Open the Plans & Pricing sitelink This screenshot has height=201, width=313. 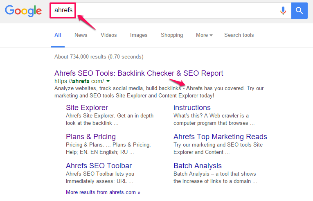coord(91,137)
